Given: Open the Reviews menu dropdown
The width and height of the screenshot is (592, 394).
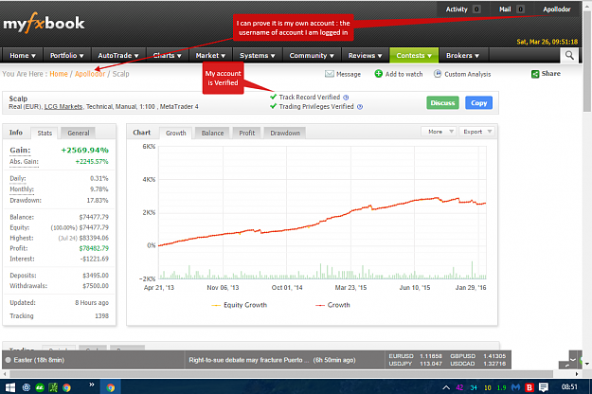Looking at the screenshot, I should [x=365, y=56].
